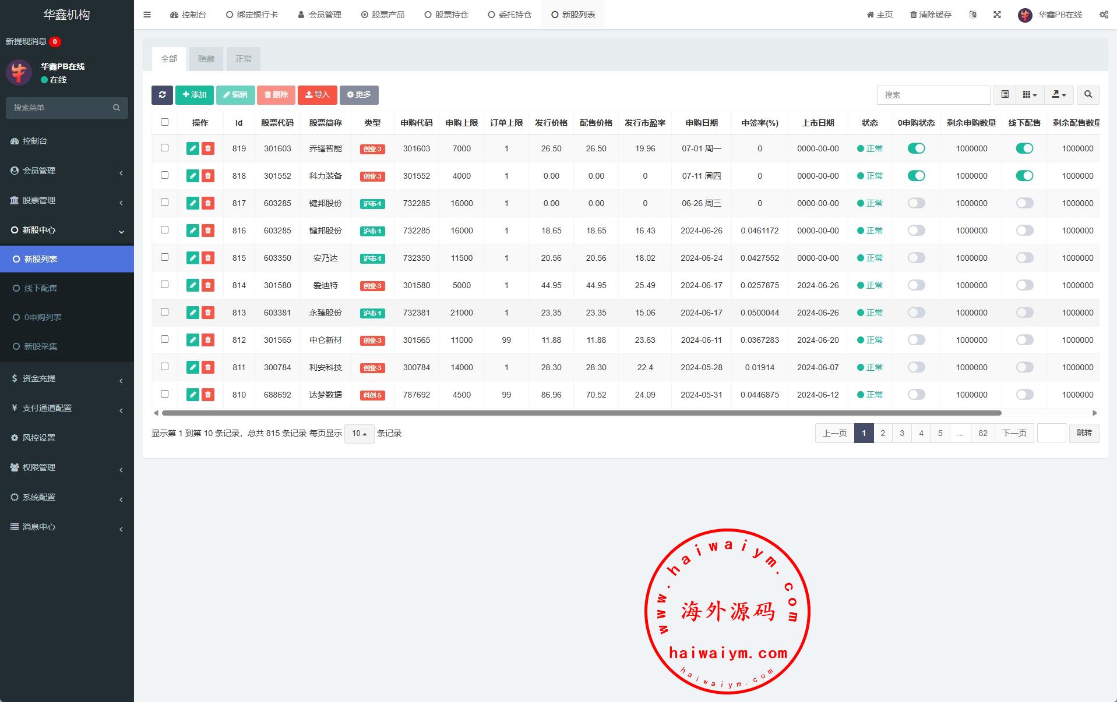
Task: Open the settings gears icon at top right
Action: point(1104,15)
